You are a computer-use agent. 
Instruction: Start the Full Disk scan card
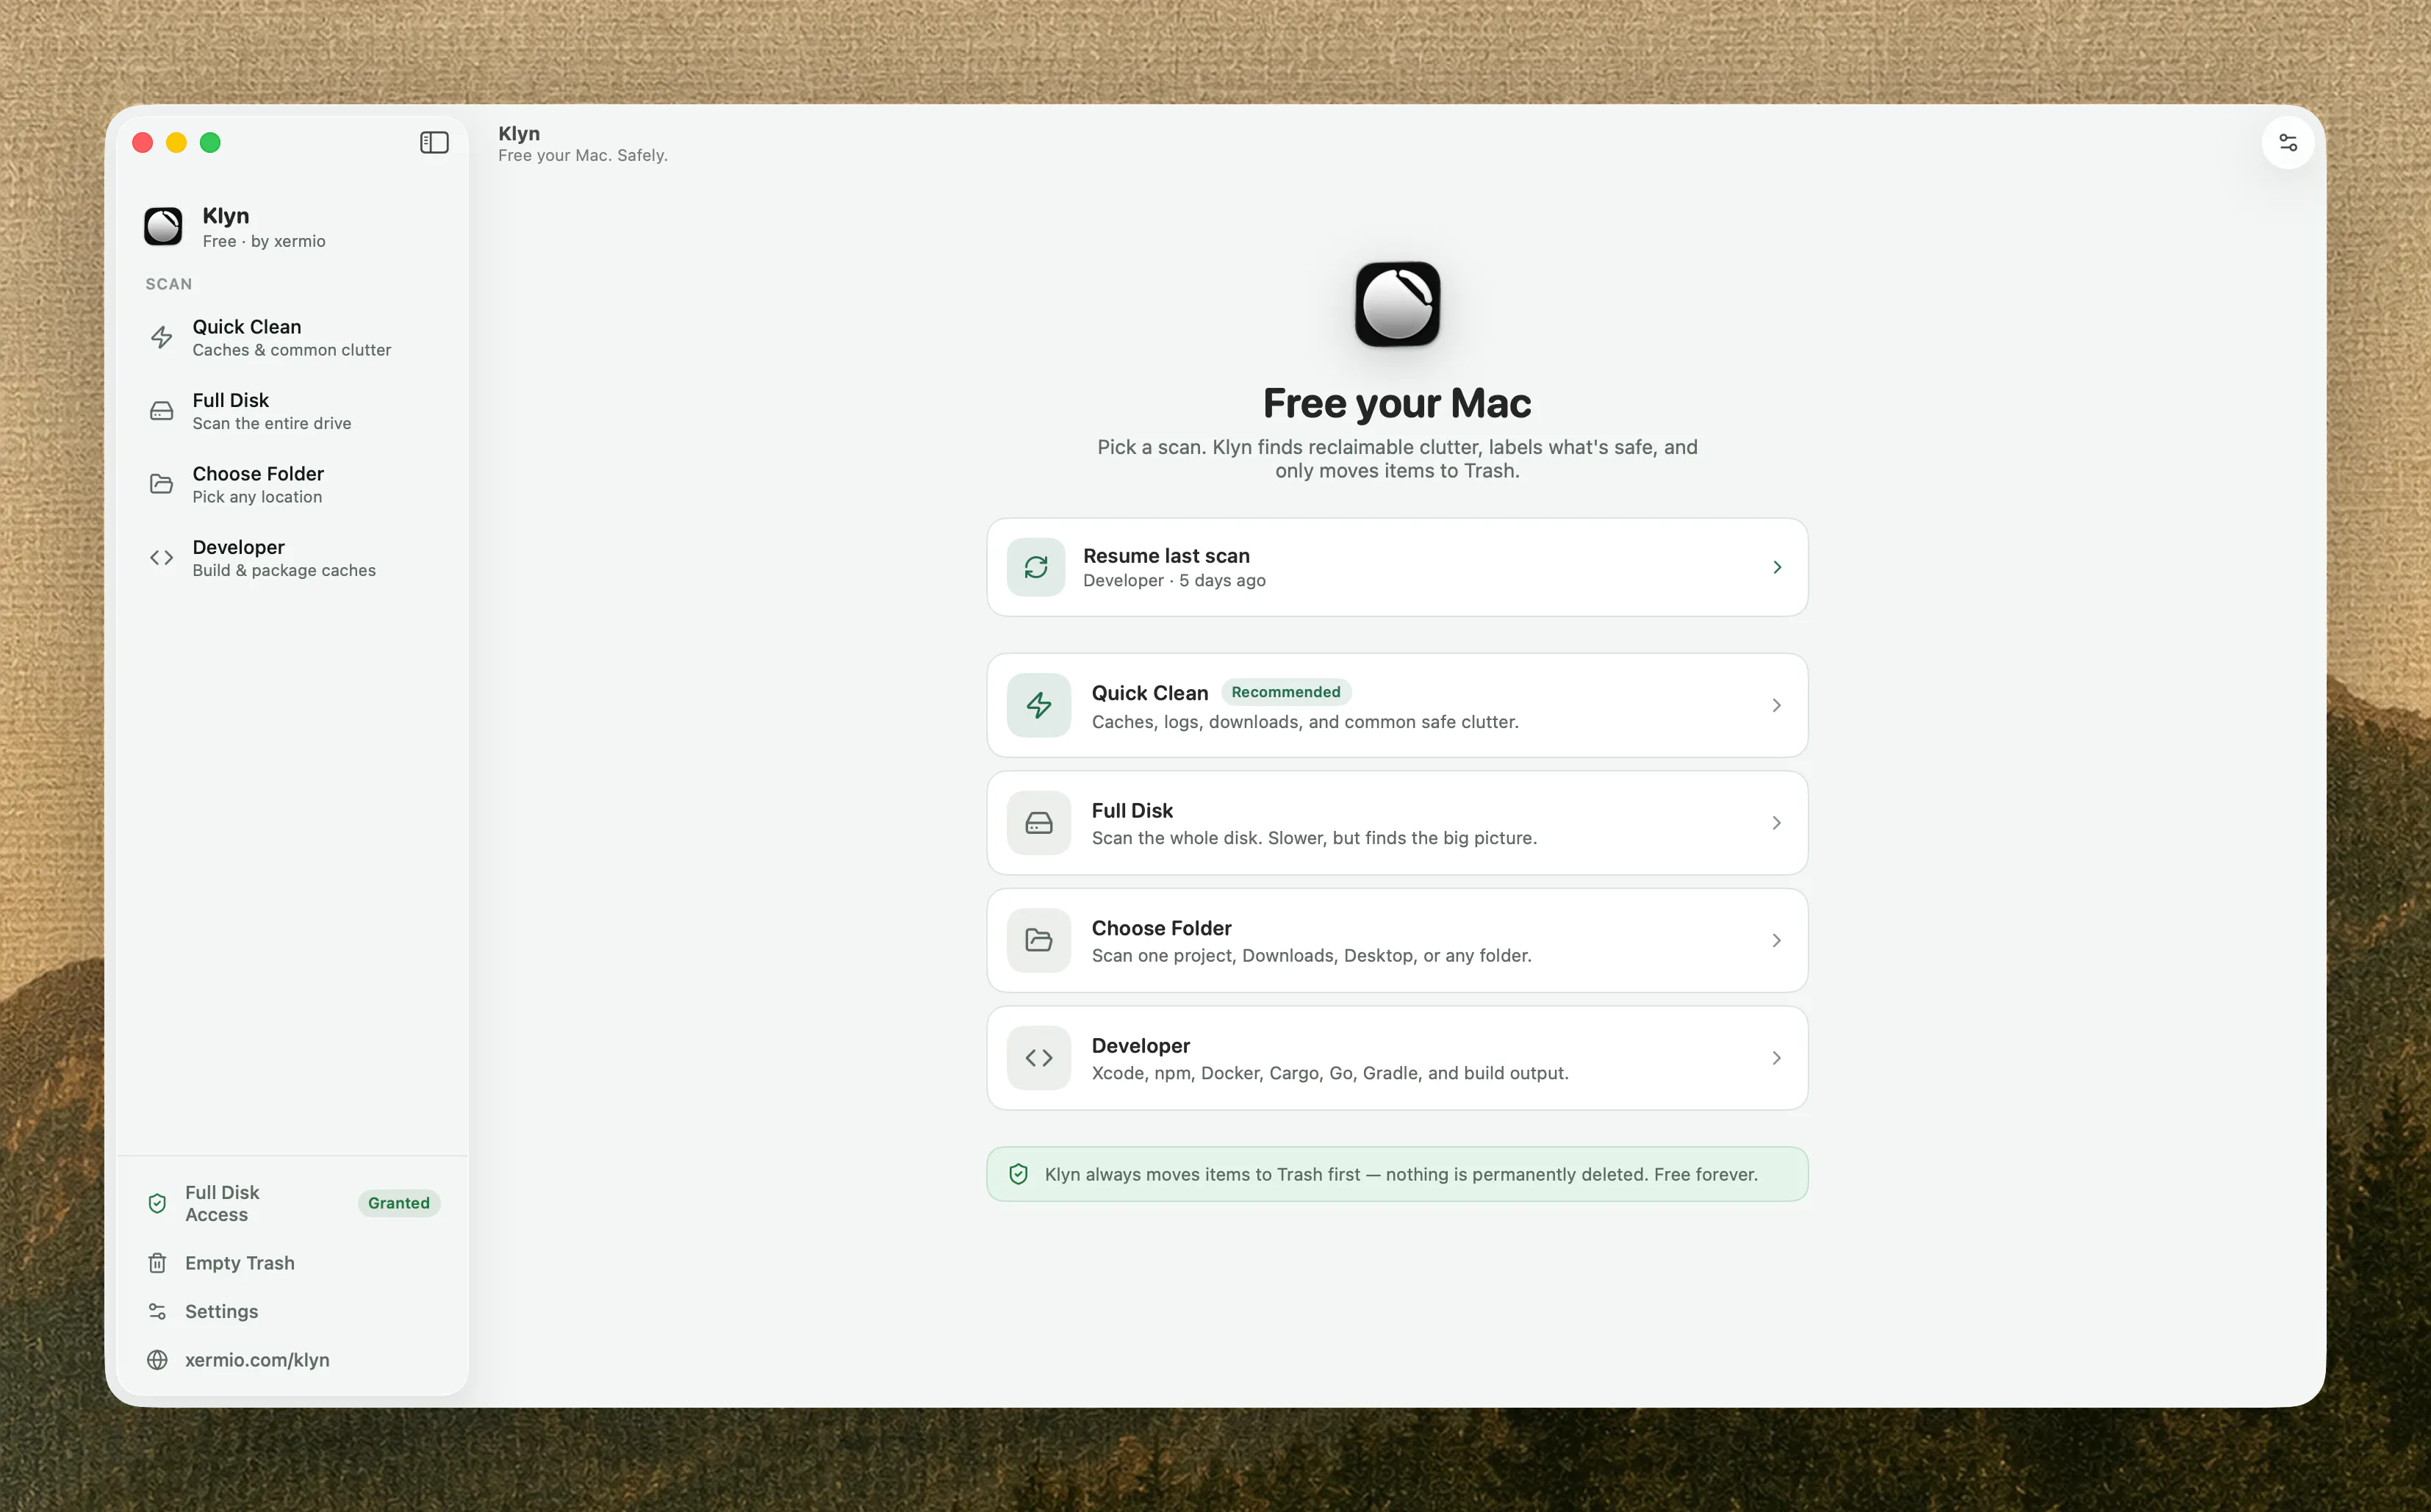(x=1397, y=823)
